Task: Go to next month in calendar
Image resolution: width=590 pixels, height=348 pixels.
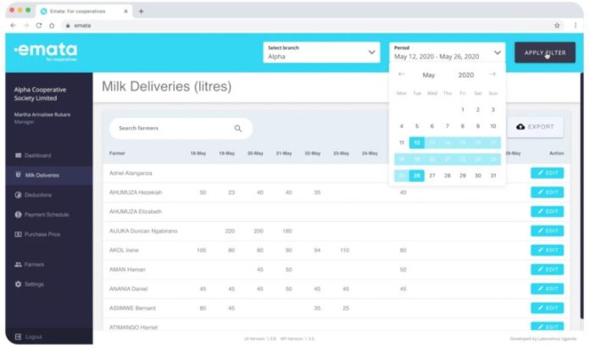Action: click(x=493, y=75)
